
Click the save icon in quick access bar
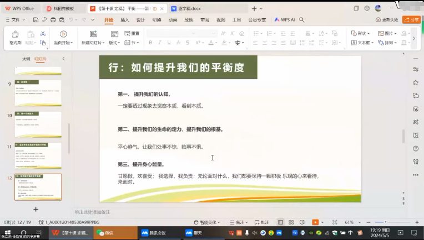tap(36, 19)
